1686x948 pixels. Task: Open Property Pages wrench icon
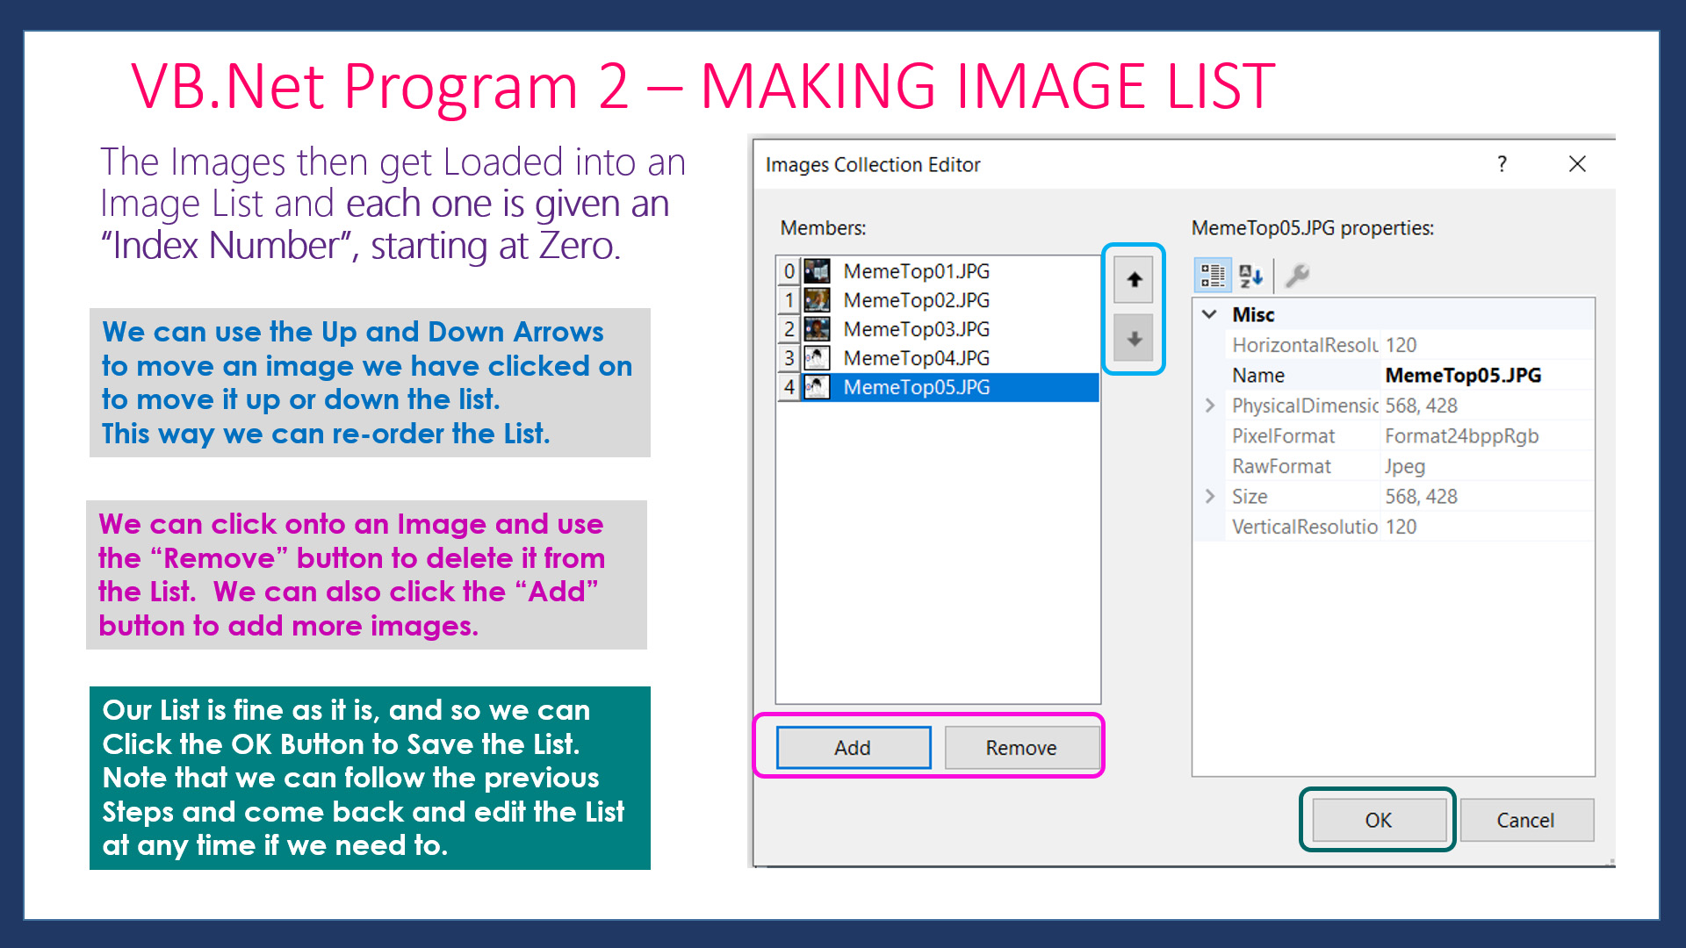click(1297, 276)
